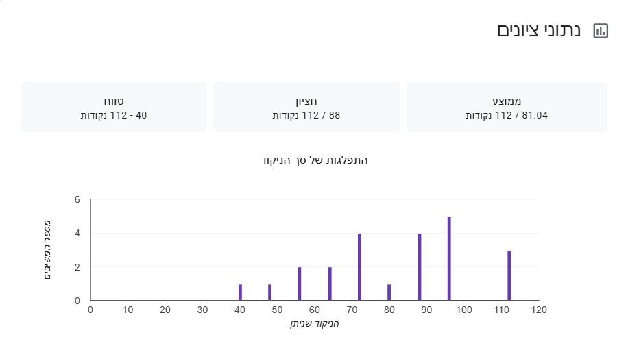
Task: Select the חציון median card
Action: click(306, 107)
